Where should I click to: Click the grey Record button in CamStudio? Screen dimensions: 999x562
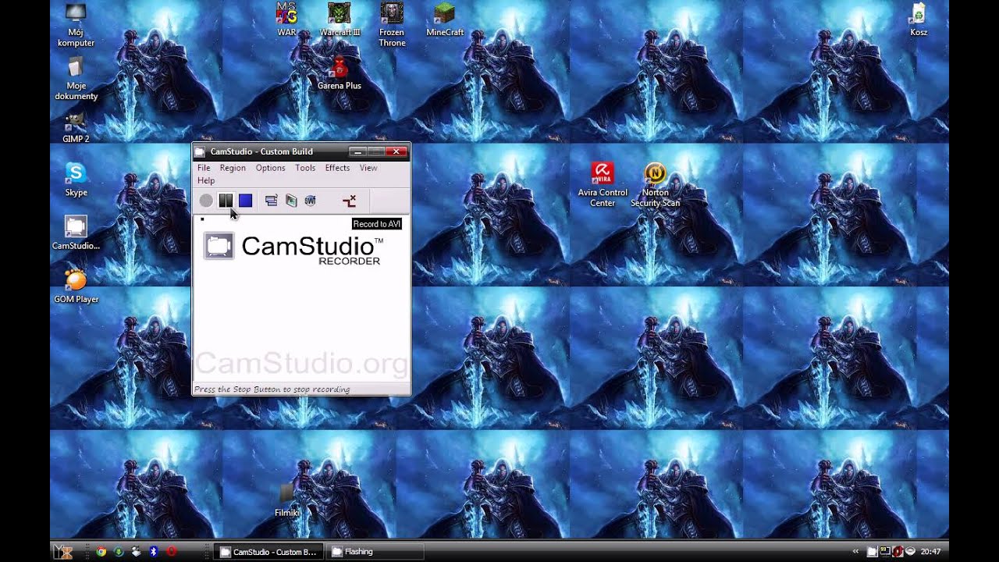click(206, 201)
